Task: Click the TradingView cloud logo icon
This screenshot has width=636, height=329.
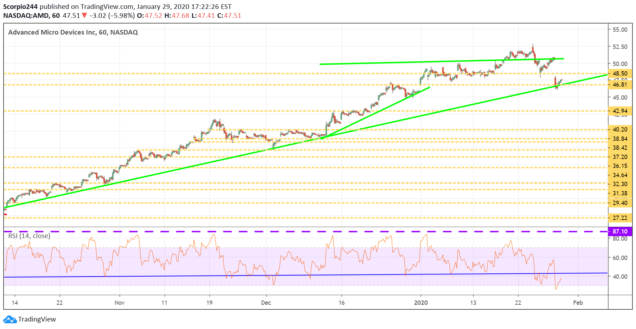Action: pos(10,319)
